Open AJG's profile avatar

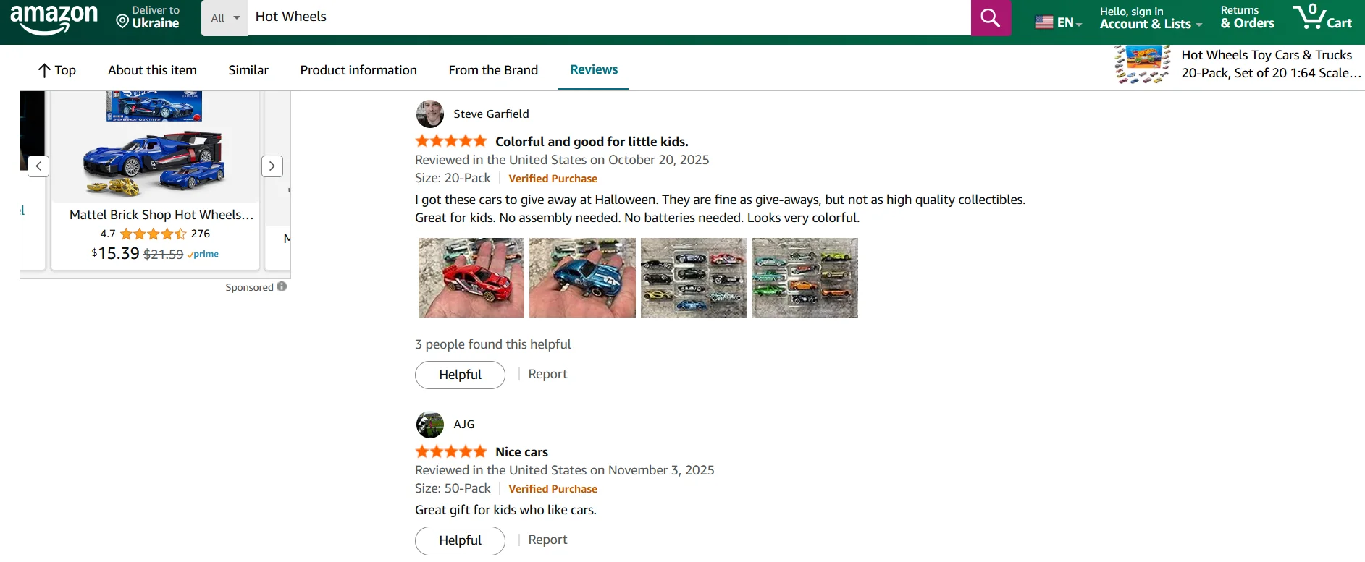430,425
